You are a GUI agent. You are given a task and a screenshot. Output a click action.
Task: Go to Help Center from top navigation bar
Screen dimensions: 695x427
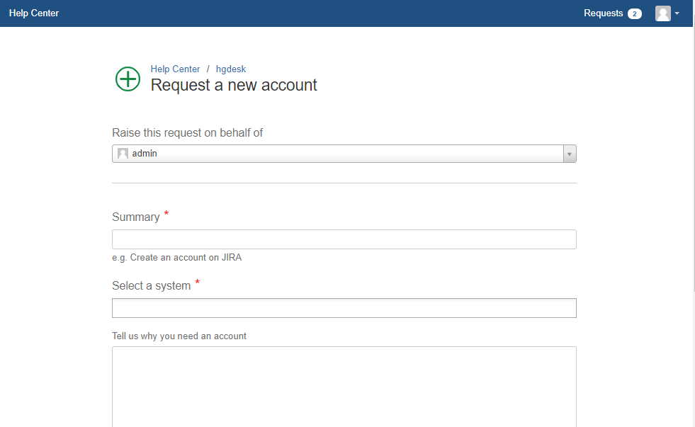(34, 13)
